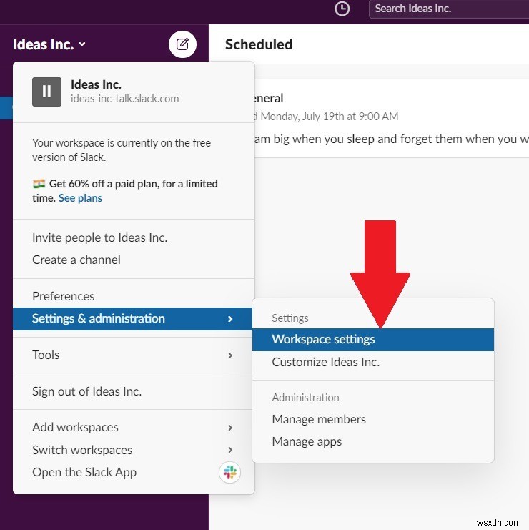This screenshot has width=529, height=530.
Task: Click the Scheduled heading
Action: coord(259,44)
